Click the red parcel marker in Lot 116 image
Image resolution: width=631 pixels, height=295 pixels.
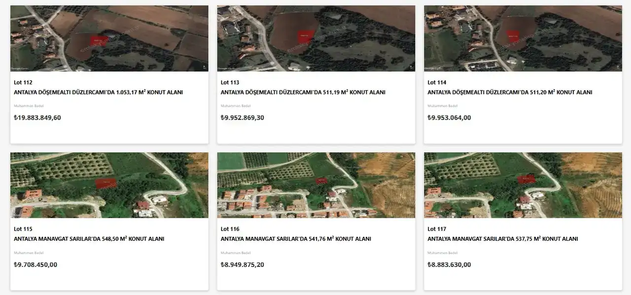point(320,181)
